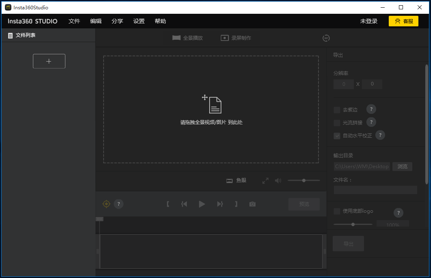This screenshot has width=431, height=278.
Task: Click the 浏览 browse button
Action: (402, 167)
